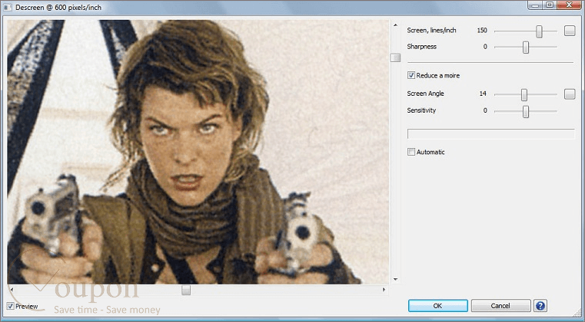Click the Screen, lines/inch label
The width and height of the screenshot is (585, 322).
[x=432, y=31]
